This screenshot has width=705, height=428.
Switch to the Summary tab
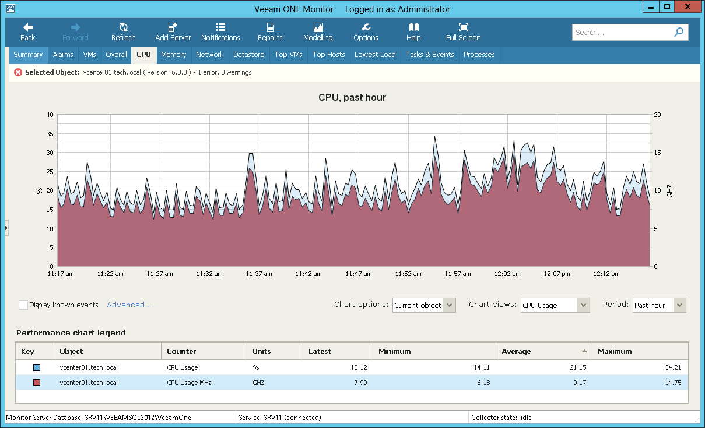tap(28, 55)
